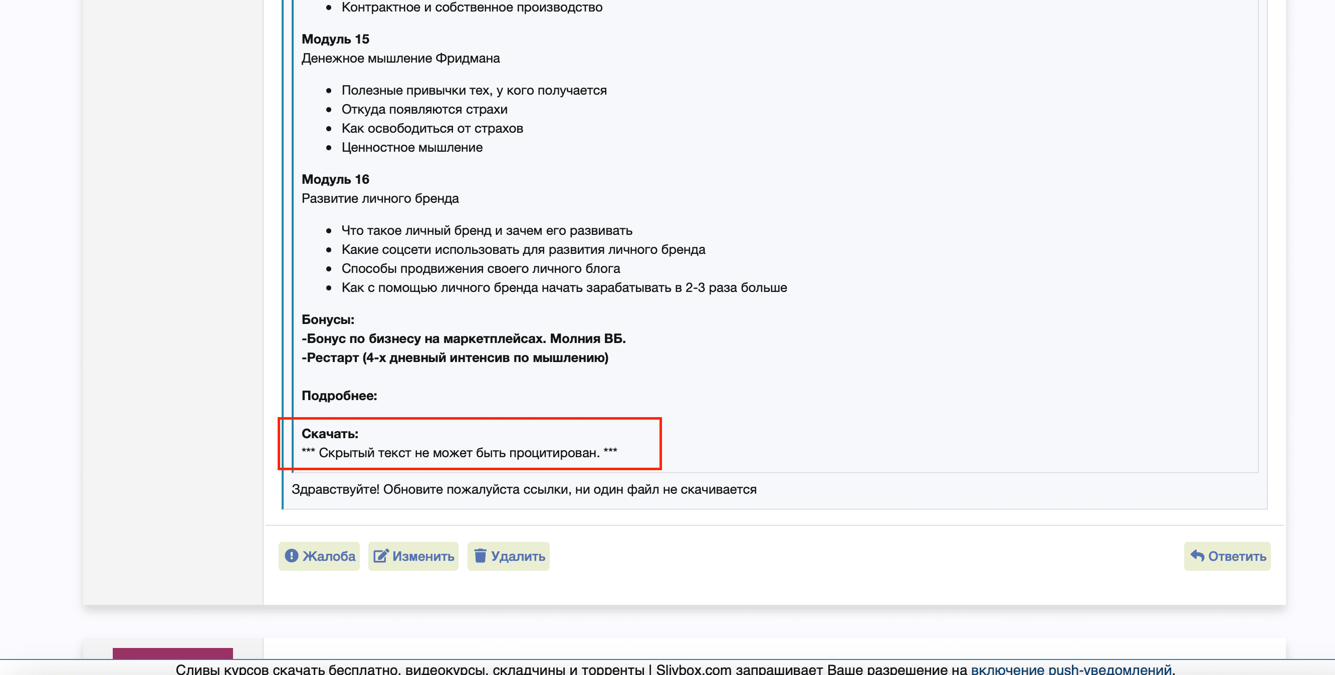Click the bullet item Ценностное мышление

tap(411, 148)
